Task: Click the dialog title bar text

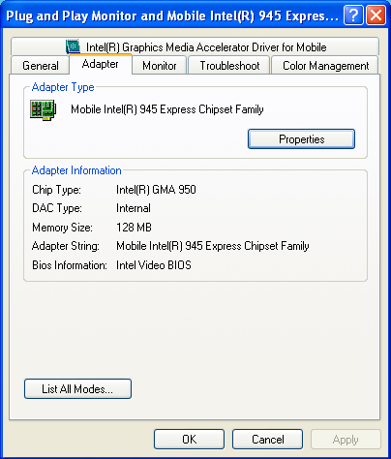Action: click(x=172, y=15)
